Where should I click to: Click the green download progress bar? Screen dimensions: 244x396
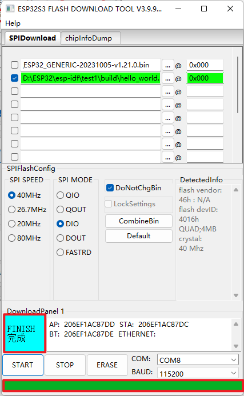coord(123,386)
